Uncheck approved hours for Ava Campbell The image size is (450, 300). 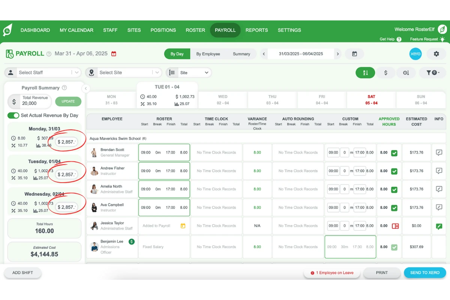tap(394, 208)
